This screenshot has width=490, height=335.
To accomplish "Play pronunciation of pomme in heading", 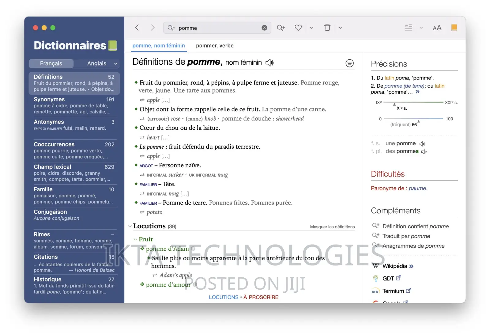I will click(x=270, y=63).
